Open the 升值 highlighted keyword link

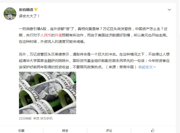tap(58, 35)
